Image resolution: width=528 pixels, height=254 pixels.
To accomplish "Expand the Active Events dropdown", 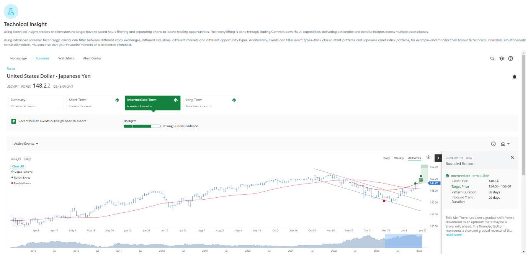I will coord(26,144).
